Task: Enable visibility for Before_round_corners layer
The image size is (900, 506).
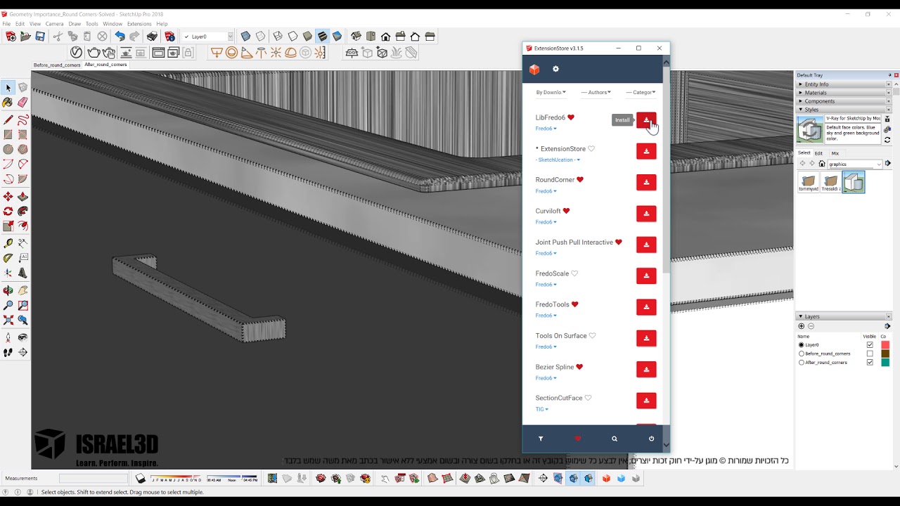Action: coord(870,353)
